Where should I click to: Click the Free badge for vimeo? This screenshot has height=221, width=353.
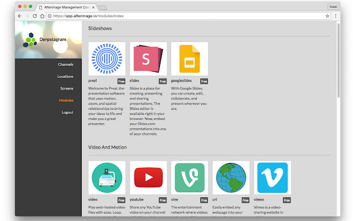pos(287,200)
